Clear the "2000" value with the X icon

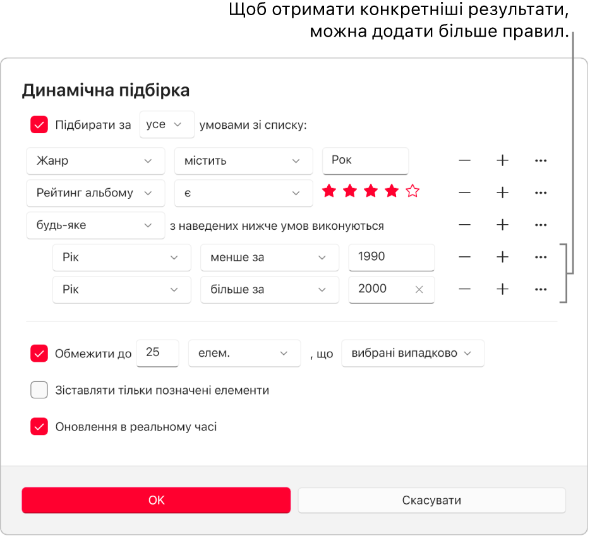point(419,290)
